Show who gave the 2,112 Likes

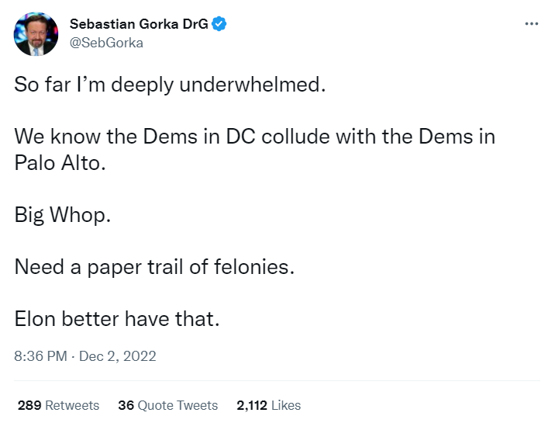point(268,405)
